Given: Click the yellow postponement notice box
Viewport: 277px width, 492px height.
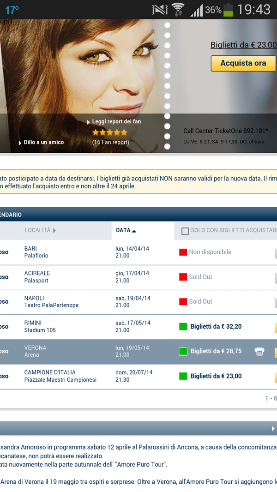Looking at the screenshot, I should click(138, 182).
